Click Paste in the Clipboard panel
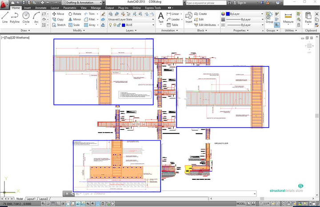This screenshot has height=207, width=320. click(x=308, y=17)
